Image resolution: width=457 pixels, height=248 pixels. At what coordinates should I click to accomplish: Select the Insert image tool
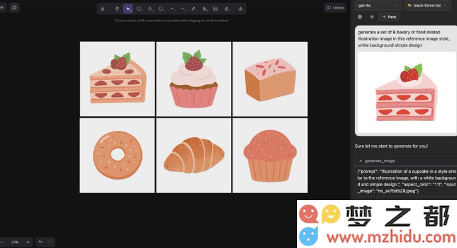216,9
